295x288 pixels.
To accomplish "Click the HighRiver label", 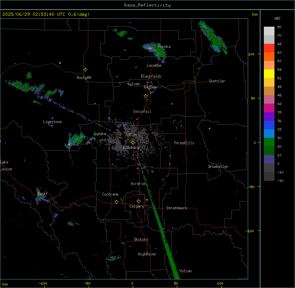I will pyautogui.click(x=147, y=254).
